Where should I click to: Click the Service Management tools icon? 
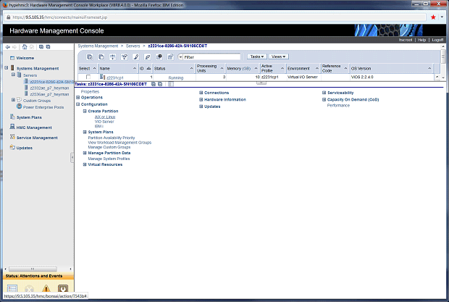coord(12,137)
